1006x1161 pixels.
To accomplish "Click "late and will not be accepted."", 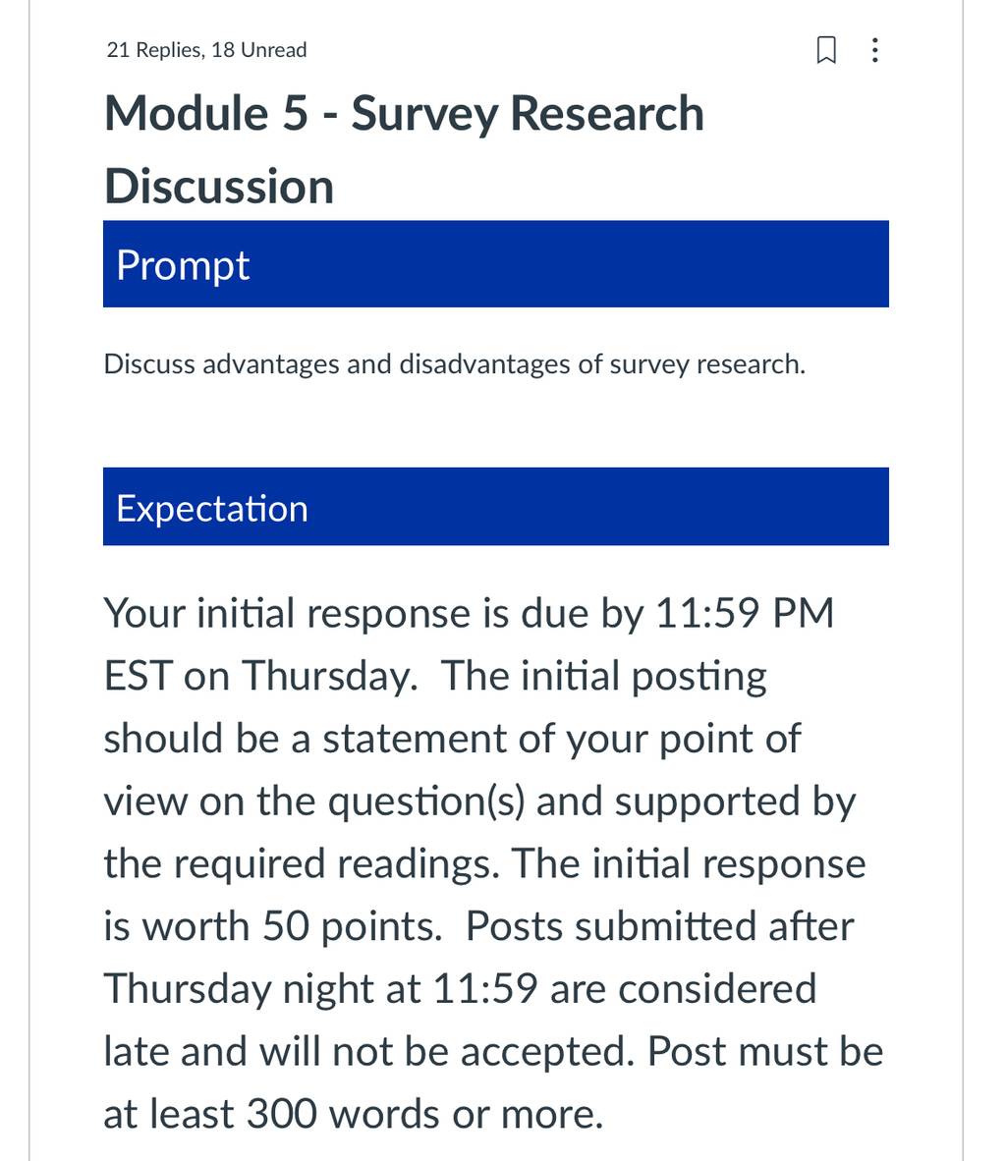I will click(x=369, y=1052).
